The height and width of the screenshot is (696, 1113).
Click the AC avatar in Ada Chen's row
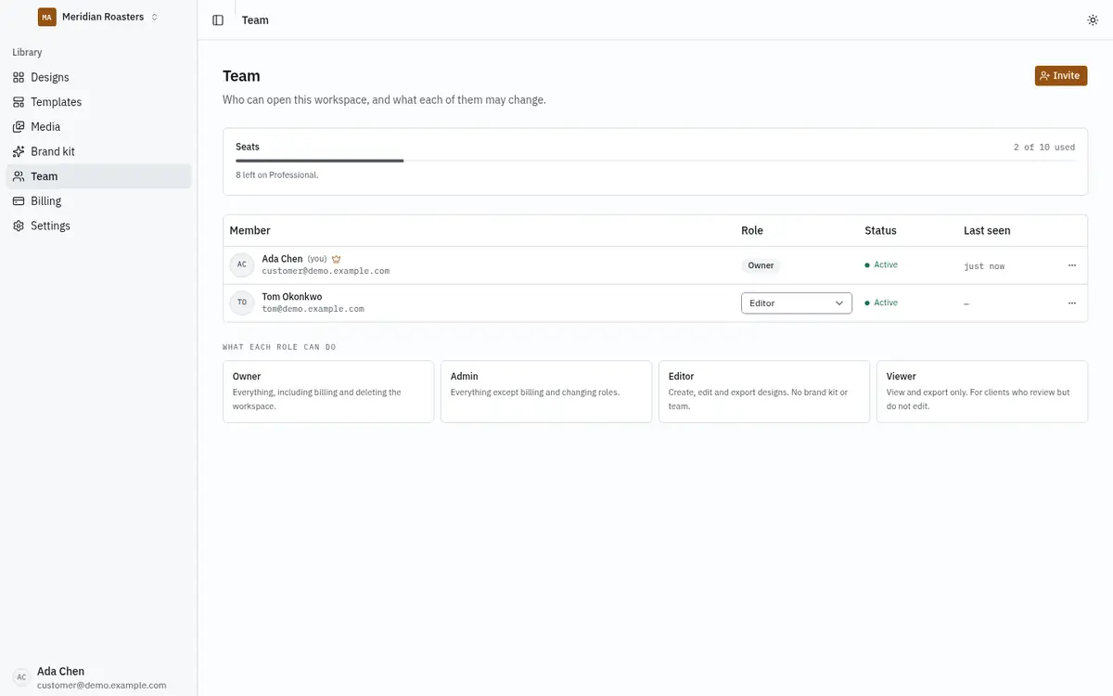point(242,264)
